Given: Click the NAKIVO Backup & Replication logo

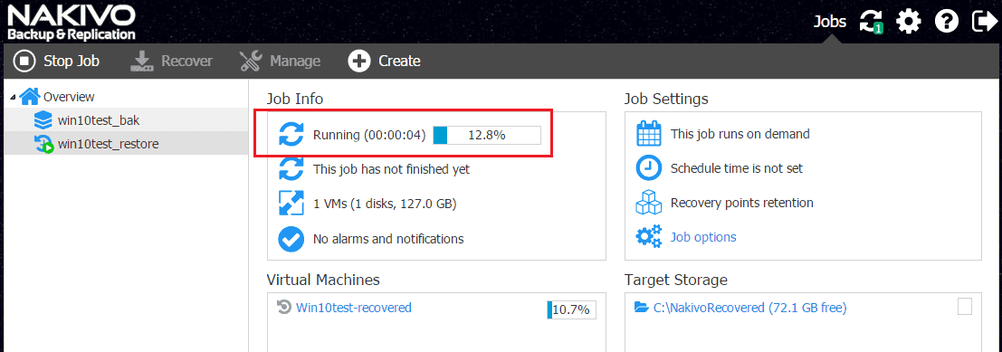Looking at the screenshot, I should pos(72,23).
